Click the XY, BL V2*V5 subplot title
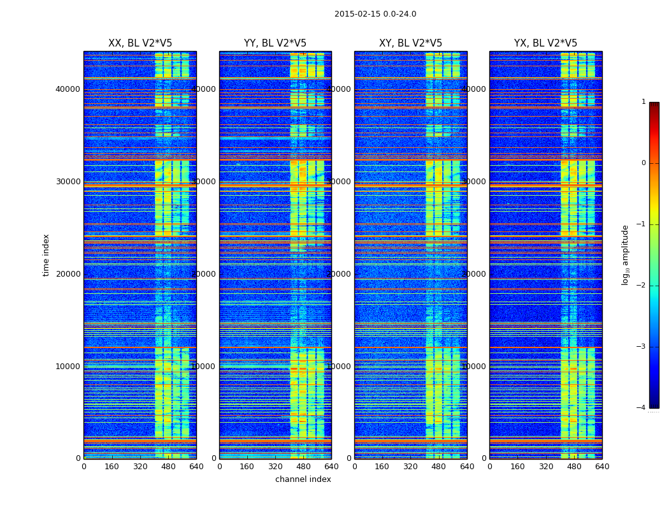This screenshot has width=669, height=510. pyautogui.click(x=410, y=43)
